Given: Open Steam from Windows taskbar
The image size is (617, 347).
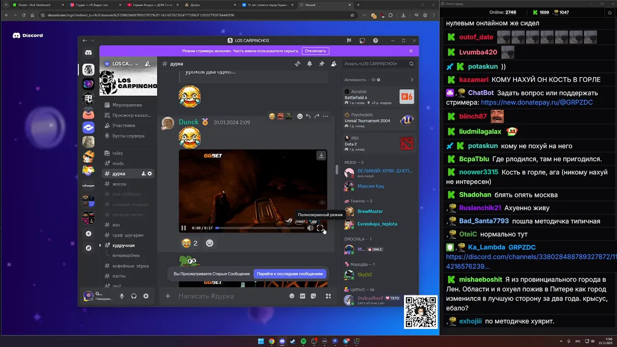Looking at the screenshot, I should click(x=293, y=341).
